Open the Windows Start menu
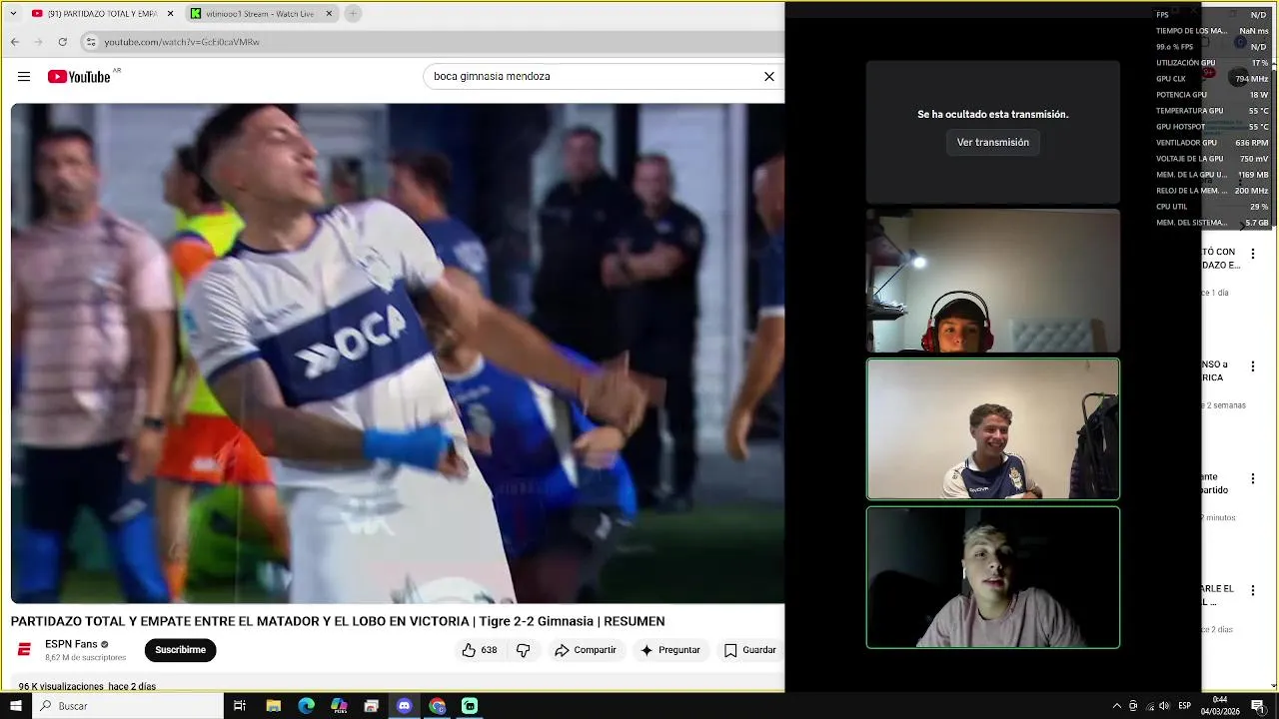This screenshot has width=1279, height=719. [x=15, y=706]
